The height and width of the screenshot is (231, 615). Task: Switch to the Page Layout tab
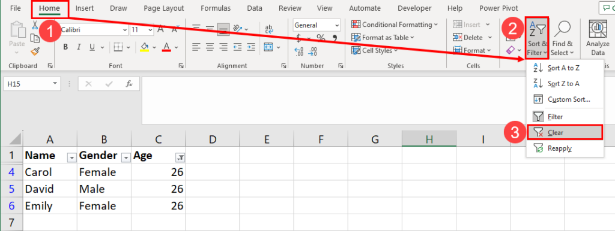tap(164, 8)
